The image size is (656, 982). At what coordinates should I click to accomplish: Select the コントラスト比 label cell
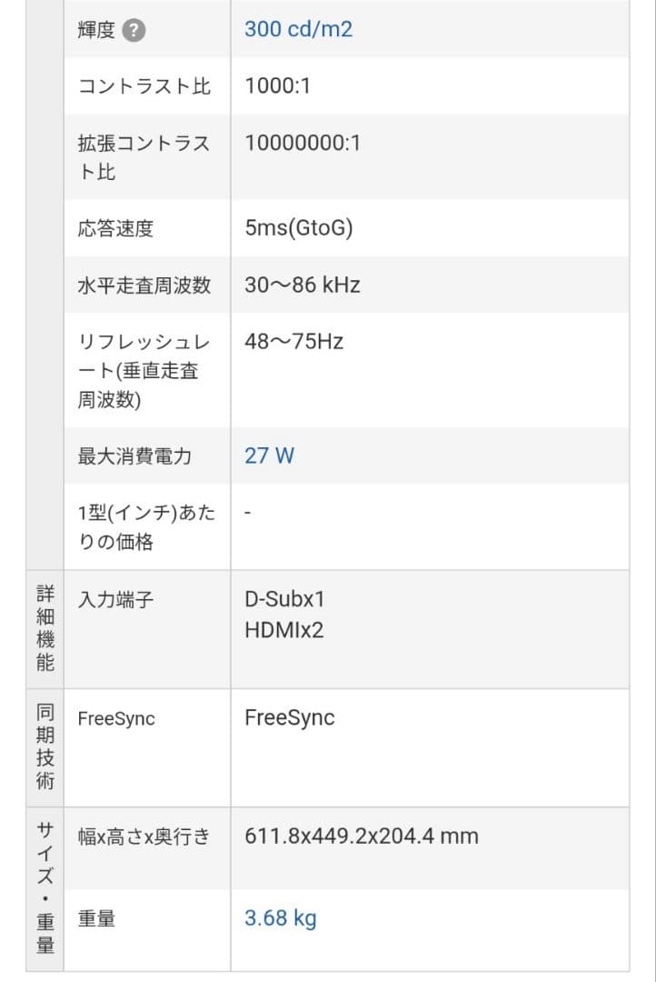coord(144,86)
